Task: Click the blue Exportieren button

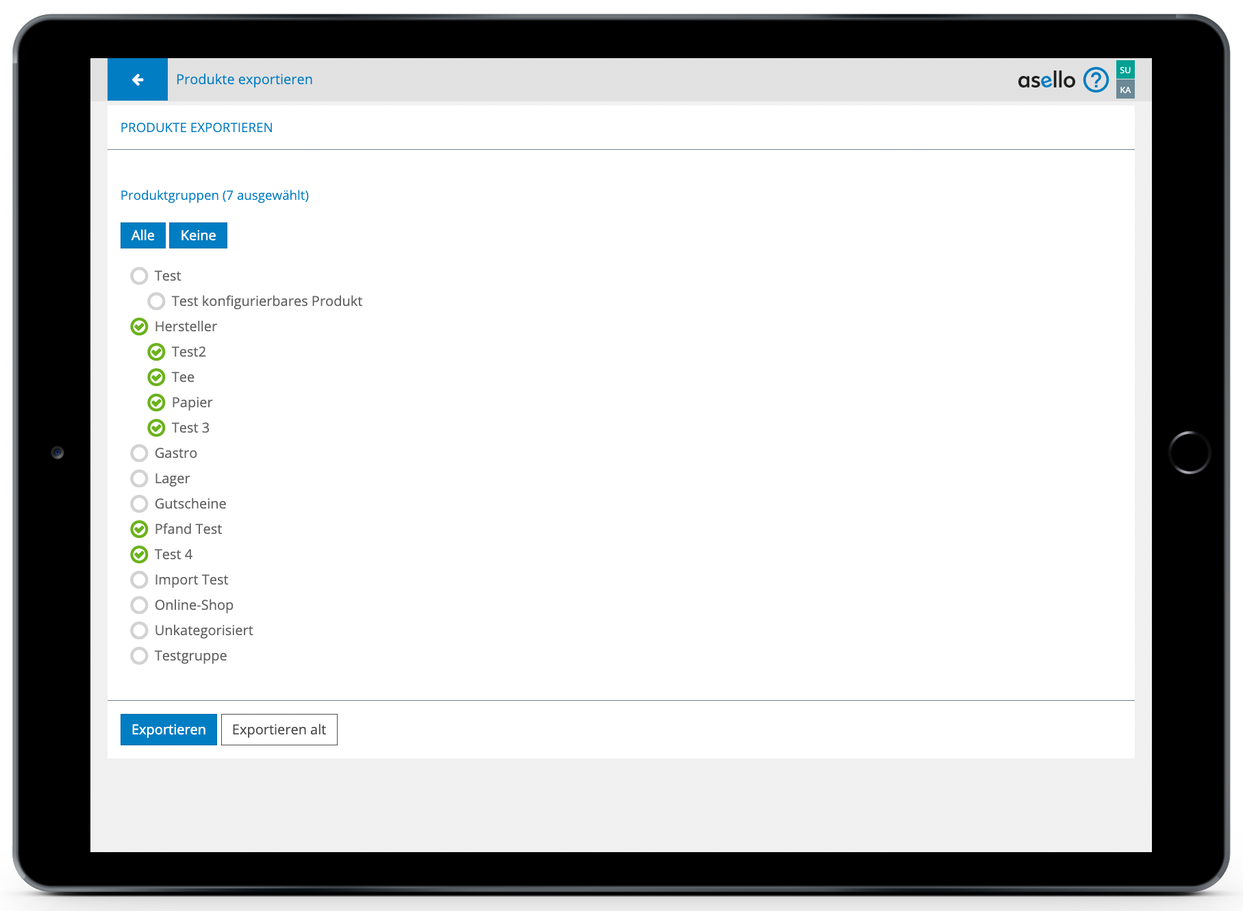Action: tap(168, 730)
